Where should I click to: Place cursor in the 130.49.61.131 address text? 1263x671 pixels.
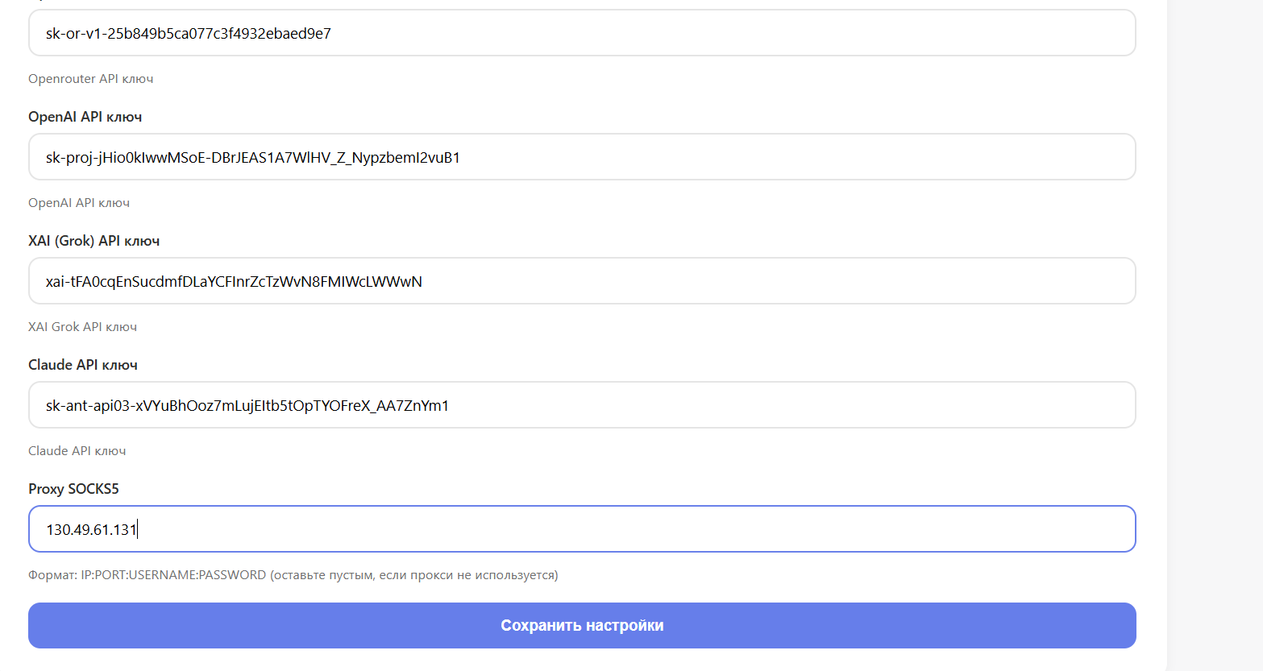tap(91, 530)
